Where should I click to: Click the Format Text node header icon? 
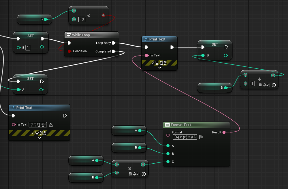(x=167, y=125)
